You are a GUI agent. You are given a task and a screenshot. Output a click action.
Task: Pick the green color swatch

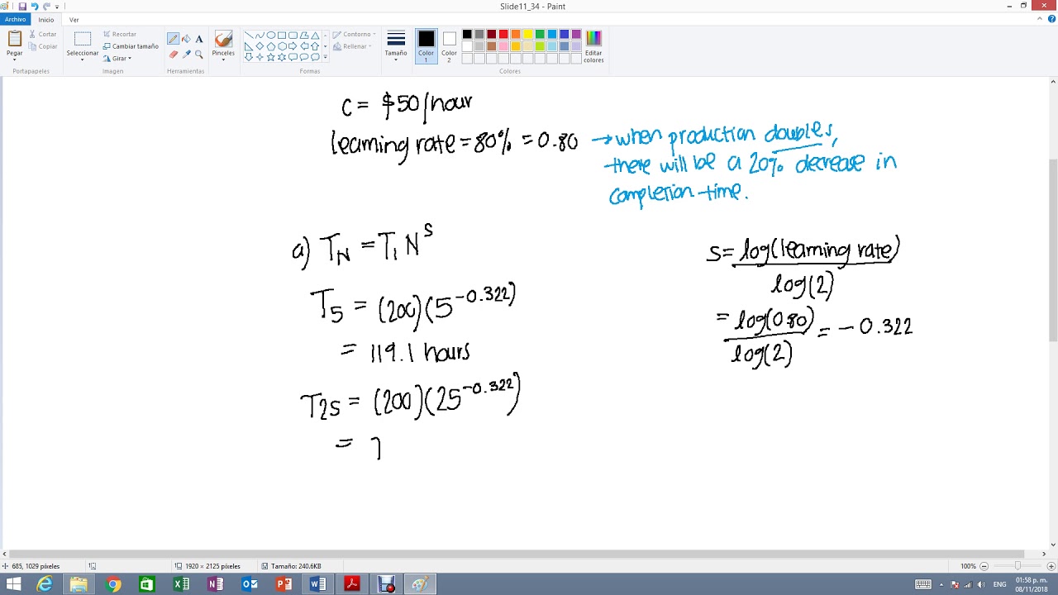[540, 34]
